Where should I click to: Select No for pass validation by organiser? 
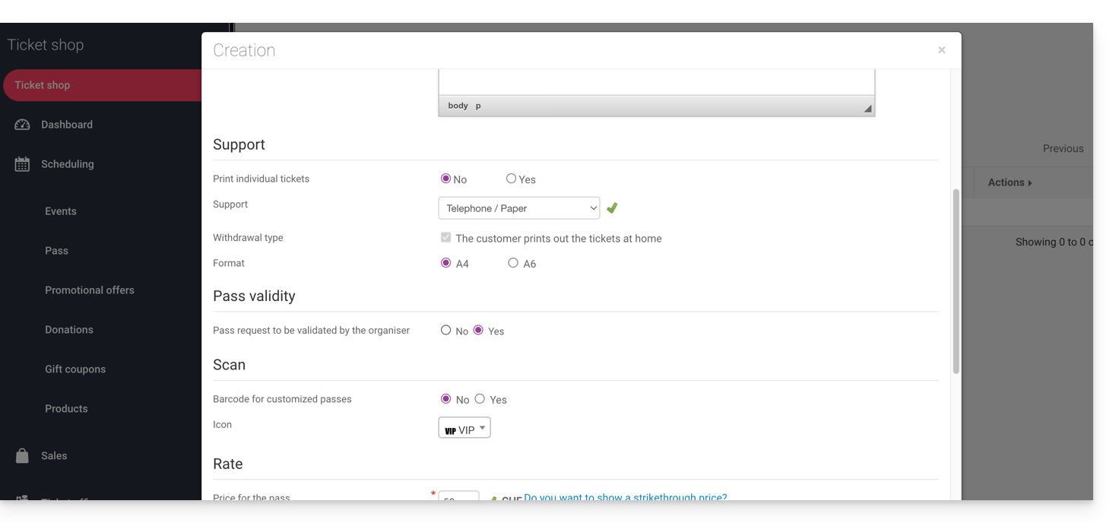click(x=445, y=330)
